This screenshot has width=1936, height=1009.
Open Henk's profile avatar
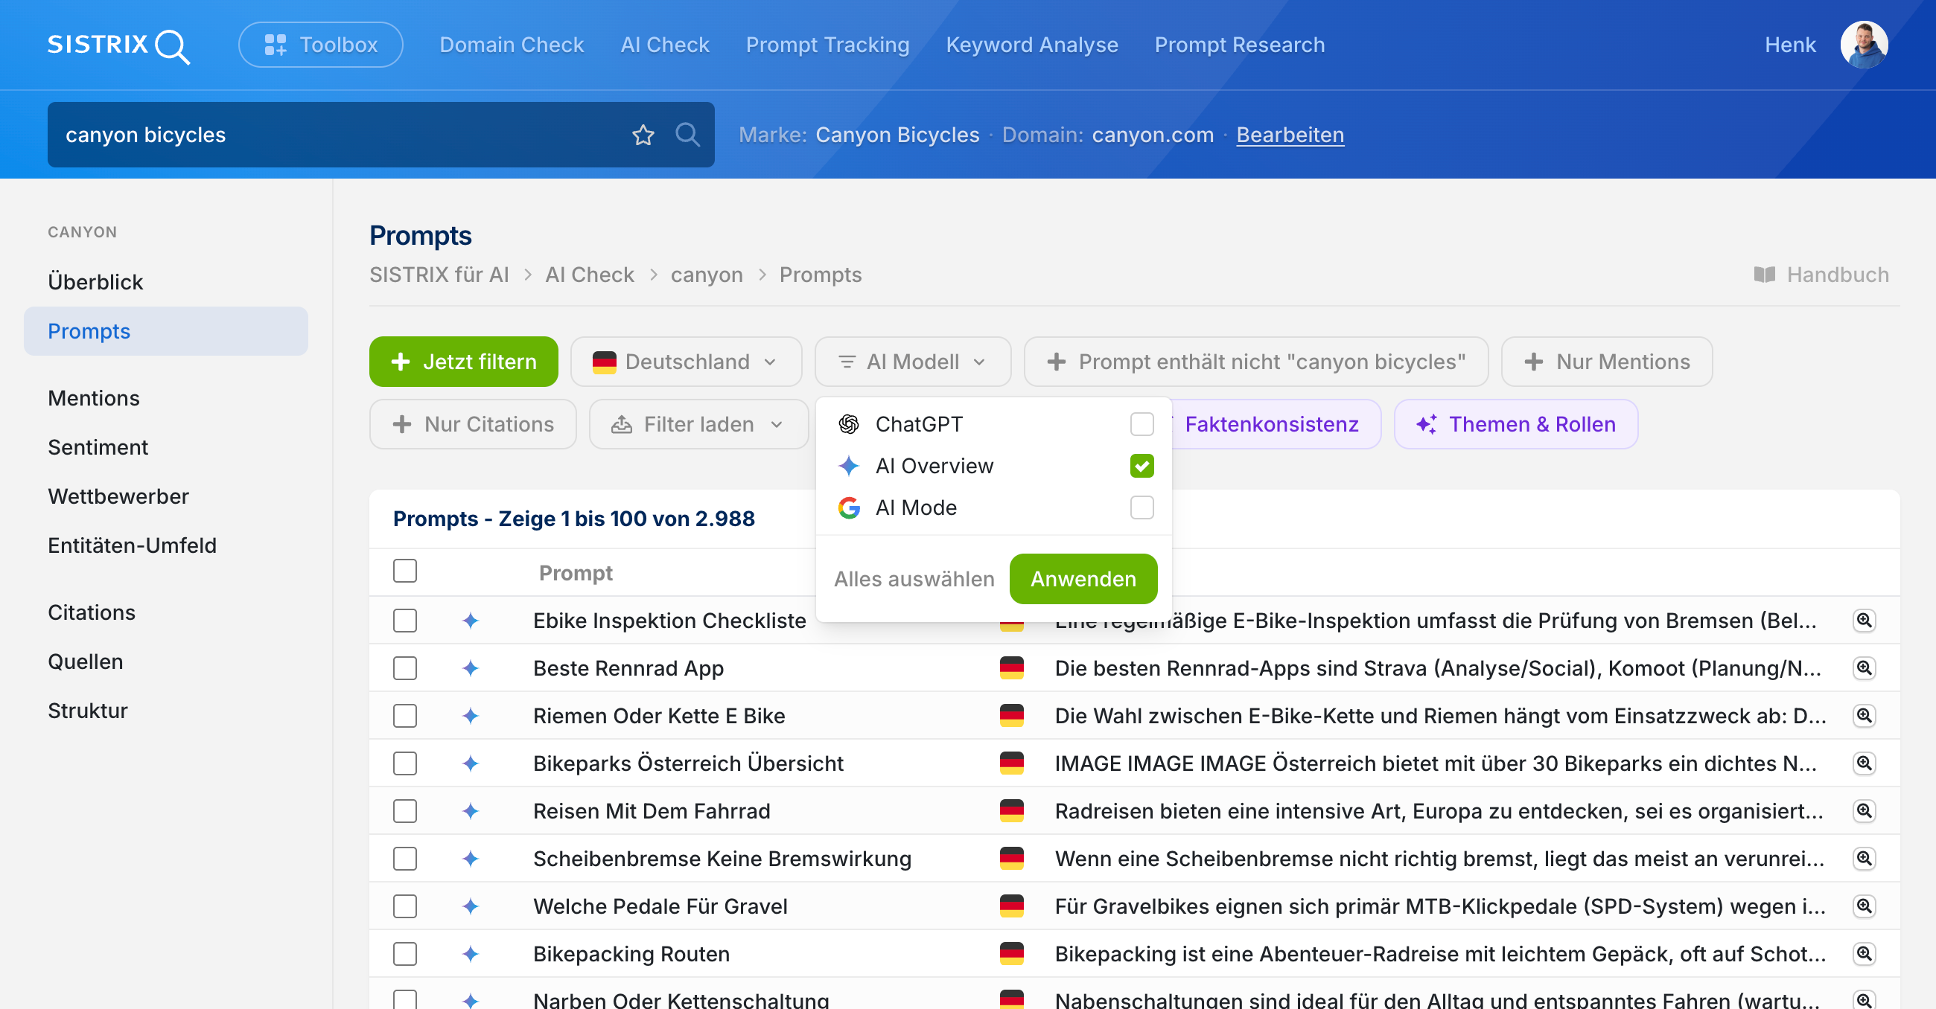1863,45
